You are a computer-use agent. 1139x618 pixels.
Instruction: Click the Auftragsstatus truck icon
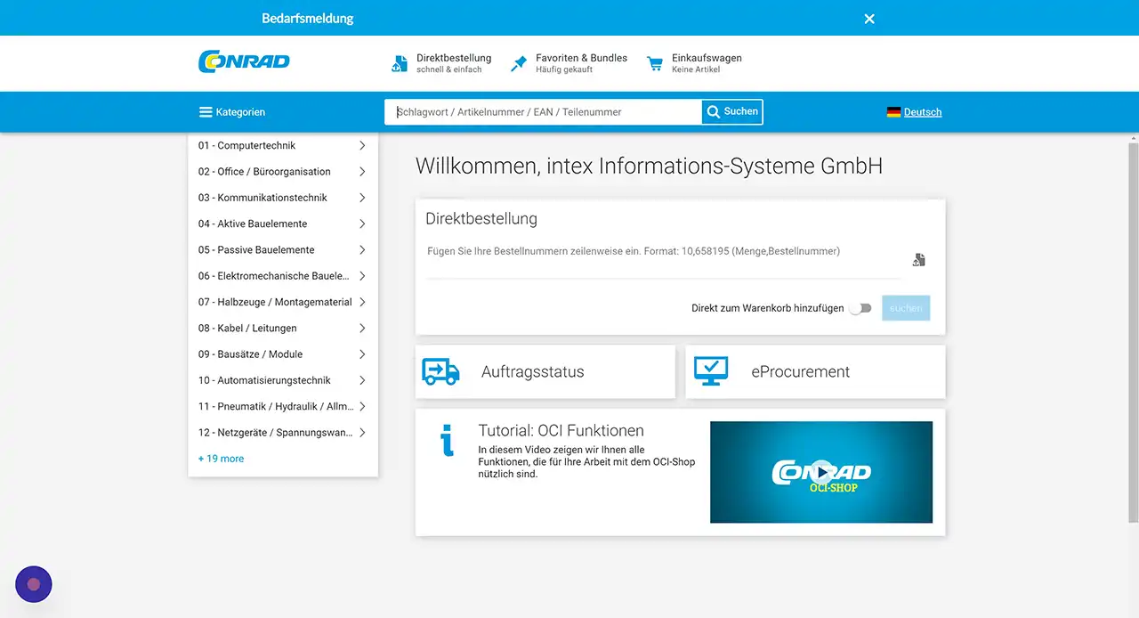point(440,371)
